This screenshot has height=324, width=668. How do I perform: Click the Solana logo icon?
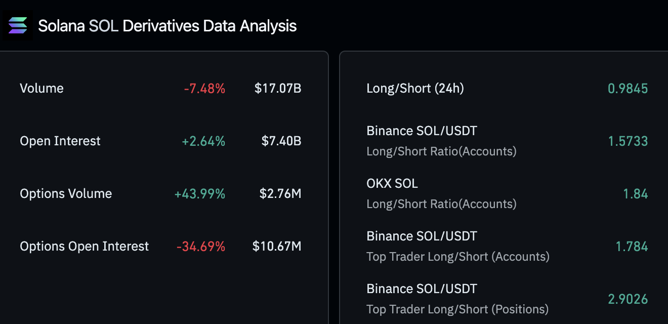(x=18, y=26)
